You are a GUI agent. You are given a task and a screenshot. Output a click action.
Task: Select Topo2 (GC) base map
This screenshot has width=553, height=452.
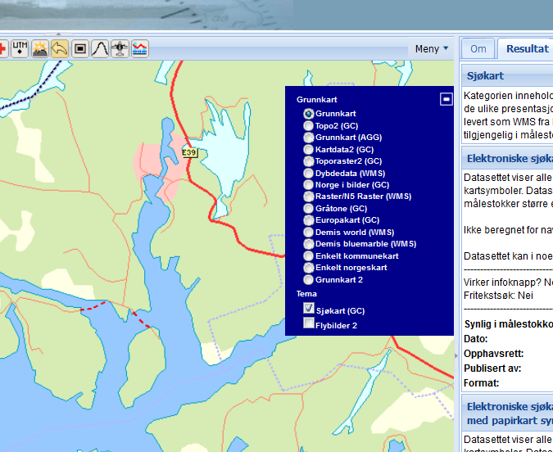click(x=308, y=126)
